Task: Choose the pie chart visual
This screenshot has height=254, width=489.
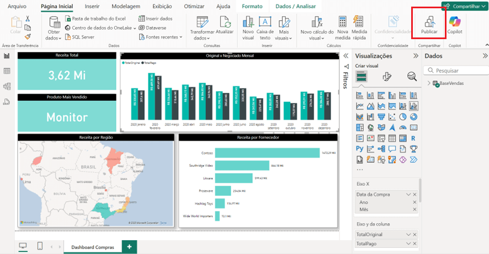Action: [402, 117]
